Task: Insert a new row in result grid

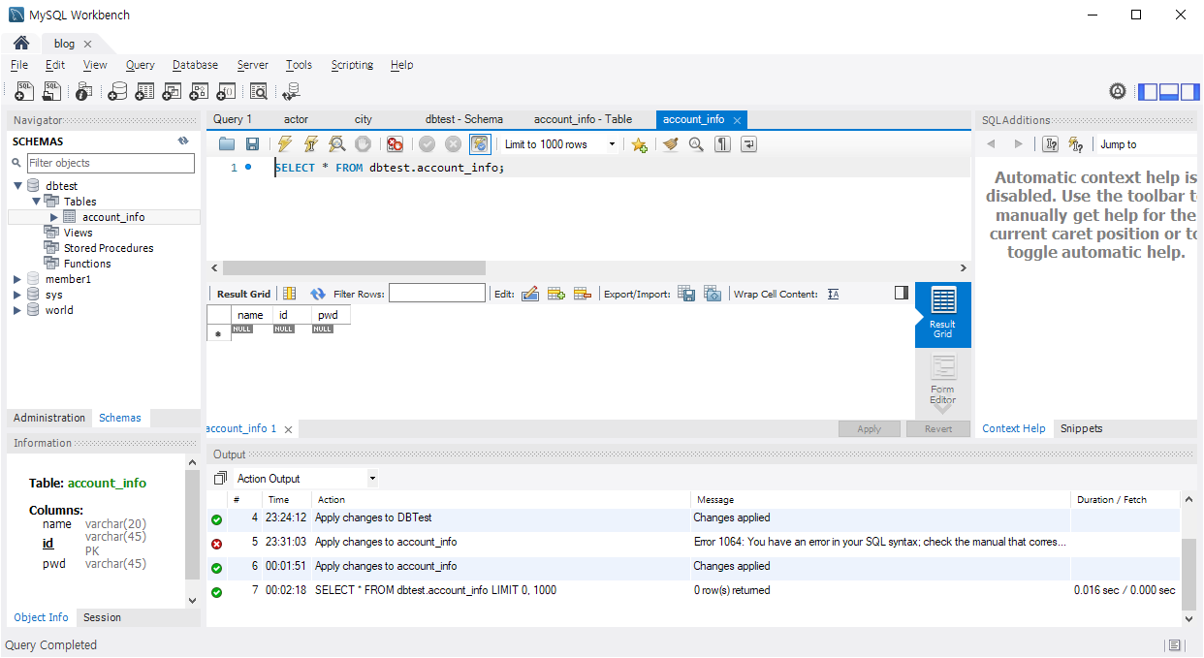Action: [x=556, y=294]
